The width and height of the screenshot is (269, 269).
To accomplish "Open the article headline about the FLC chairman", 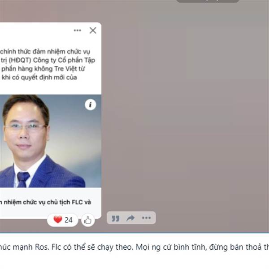I will click(x=45, y=202).
